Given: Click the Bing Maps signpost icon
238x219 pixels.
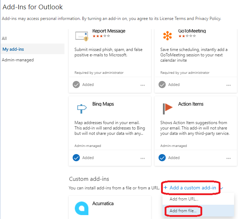Looking at the screenshot, I should pyautogui.click(x=81, y=108).
